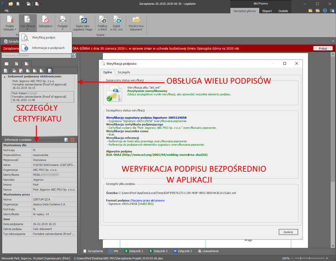This screenshot has height=261, width=336.
Task: Click the first folder icon at top right
Action: (x=310, y=10)
